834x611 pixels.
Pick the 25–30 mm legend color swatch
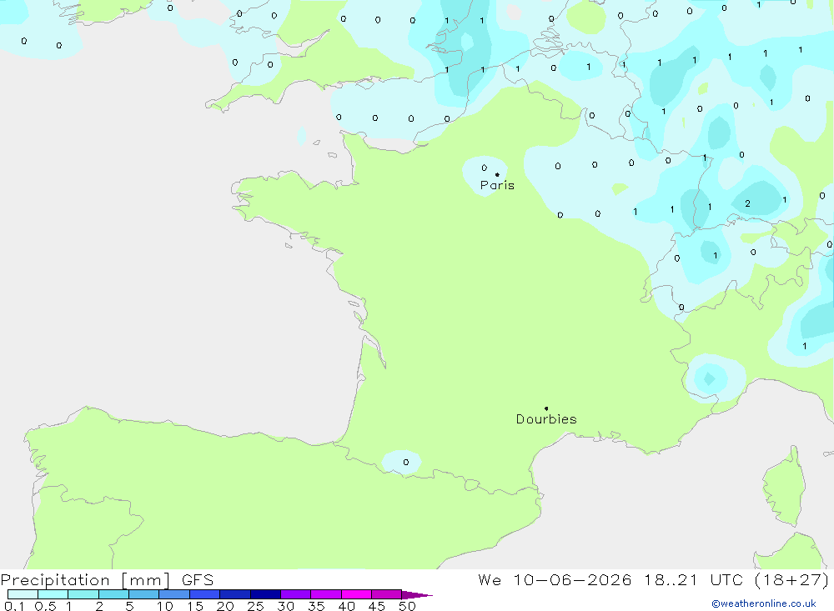[x=265, y=594]
